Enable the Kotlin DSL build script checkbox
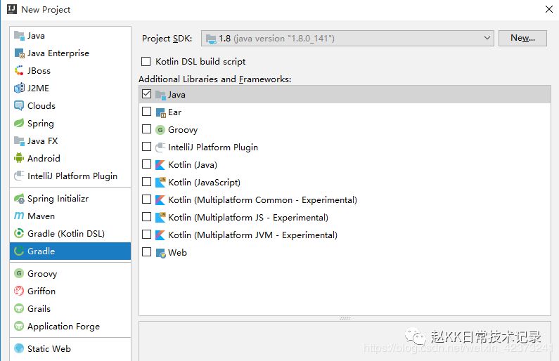 pos(146,62)
